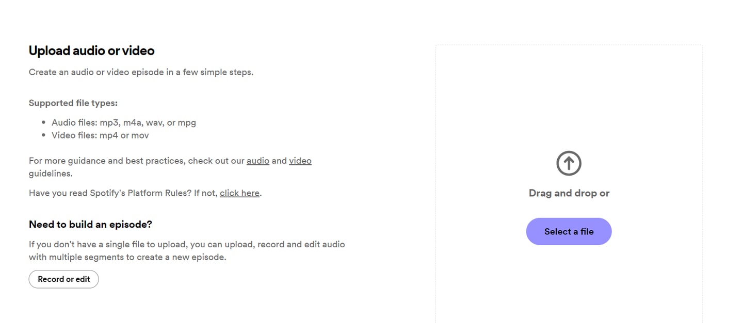Follow the click here Platform Rules link
Viewport: 743px width, 323px height.
[x=239, y=193]
